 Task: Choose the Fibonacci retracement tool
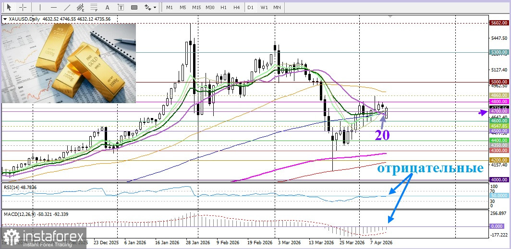pos(94,7)
